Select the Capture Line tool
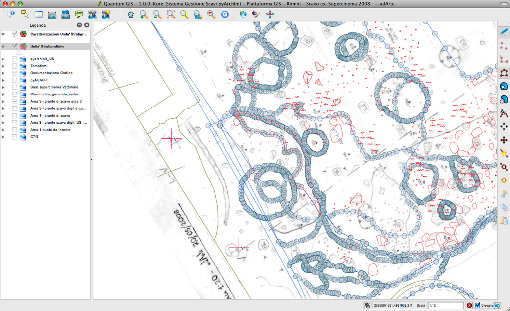The height and width of the screenshot is (311, 510). 504,59
